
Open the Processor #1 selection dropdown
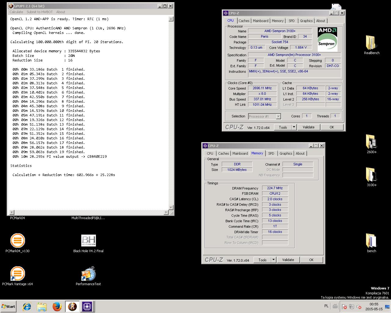265,116
